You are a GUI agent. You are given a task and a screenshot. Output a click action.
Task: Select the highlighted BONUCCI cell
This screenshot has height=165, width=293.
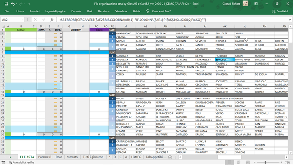click(x=225, y=60)
